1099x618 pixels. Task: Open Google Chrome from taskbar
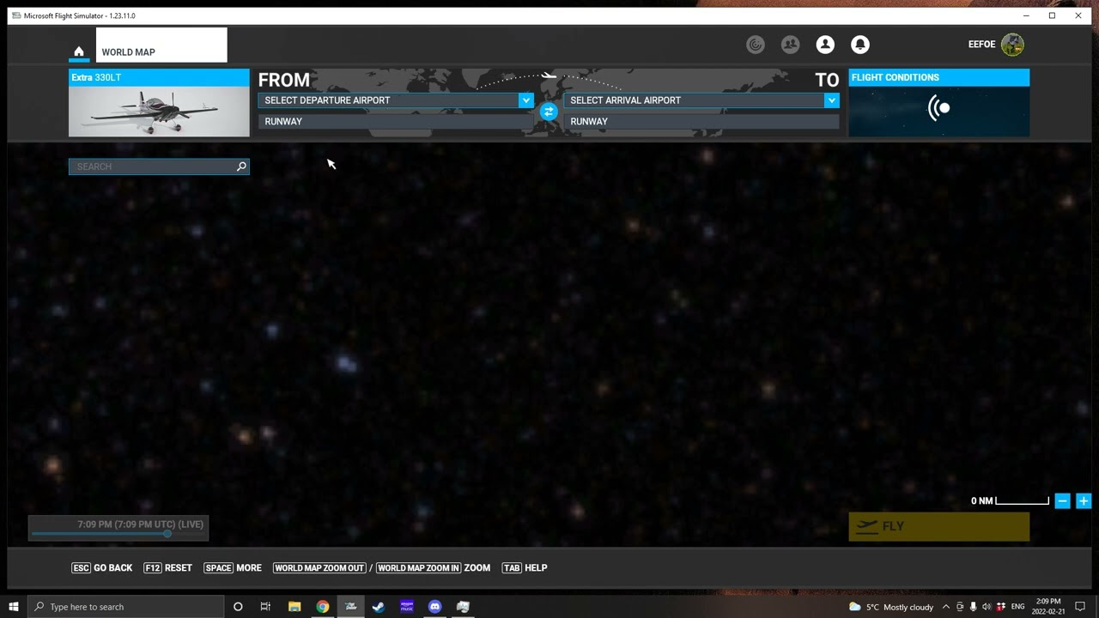point(322,607)
